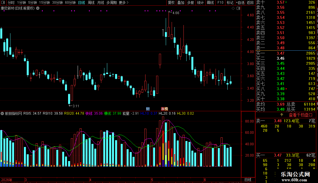The image size is (318, 183).
Task: Click the 买均 average value 3.40
Action: 281,109
